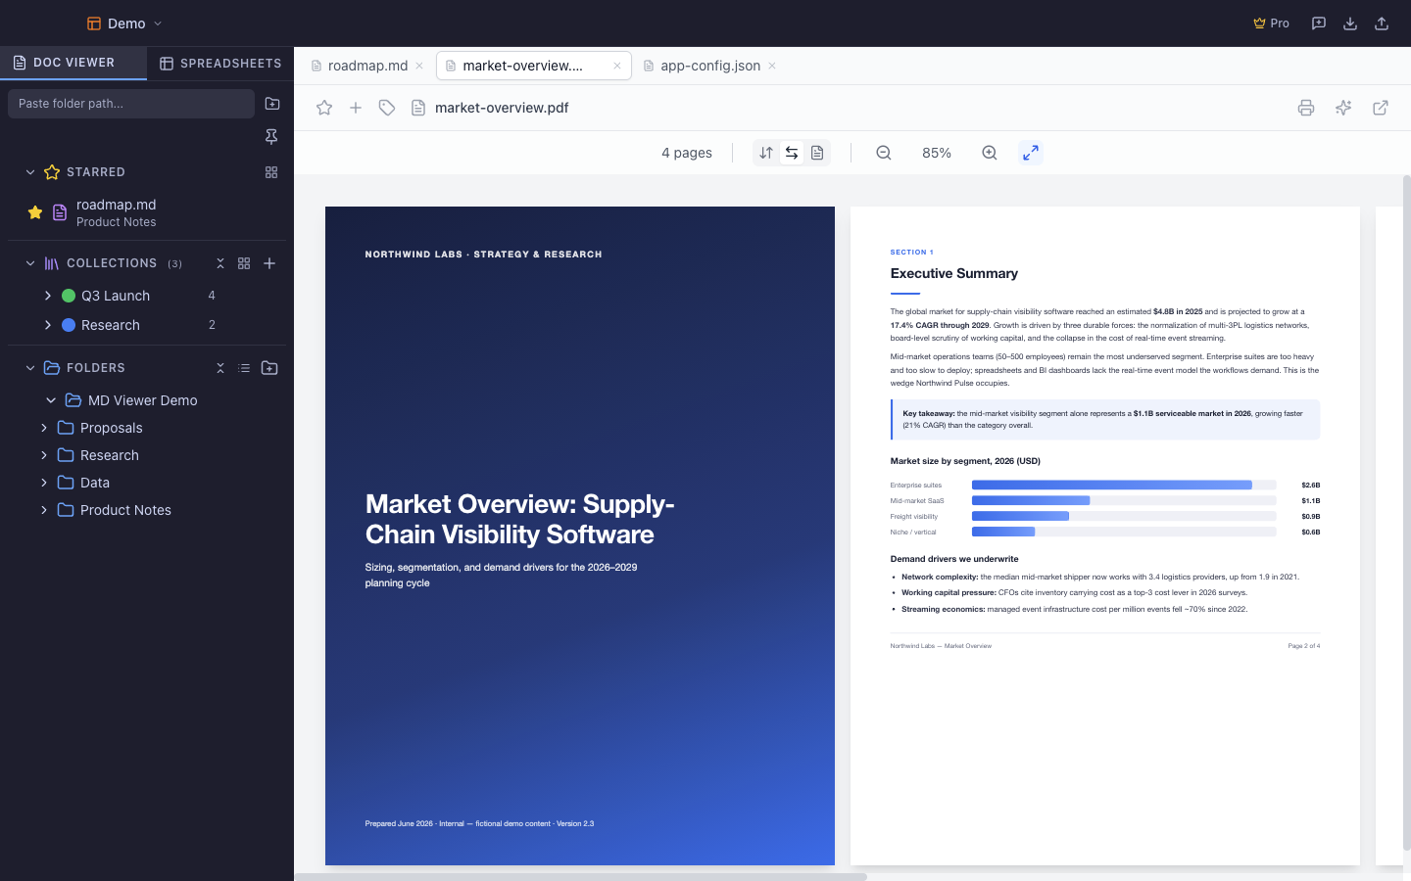Image resolution: width=1411 pixels, height=881 pixels.
Task: Expand the Proposals folder
Action: [44, 428]
